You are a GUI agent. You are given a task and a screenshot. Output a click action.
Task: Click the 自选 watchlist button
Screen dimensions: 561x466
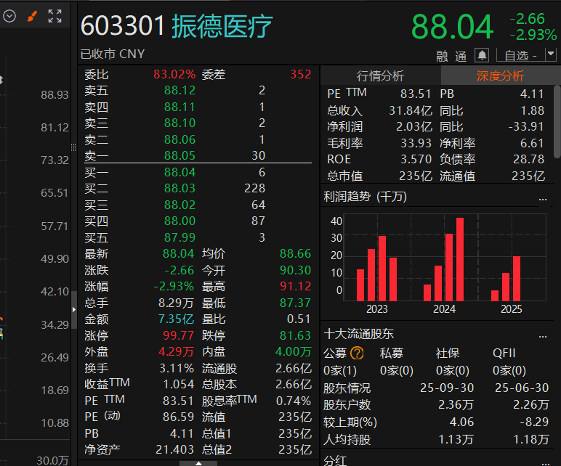coord(520,55)
